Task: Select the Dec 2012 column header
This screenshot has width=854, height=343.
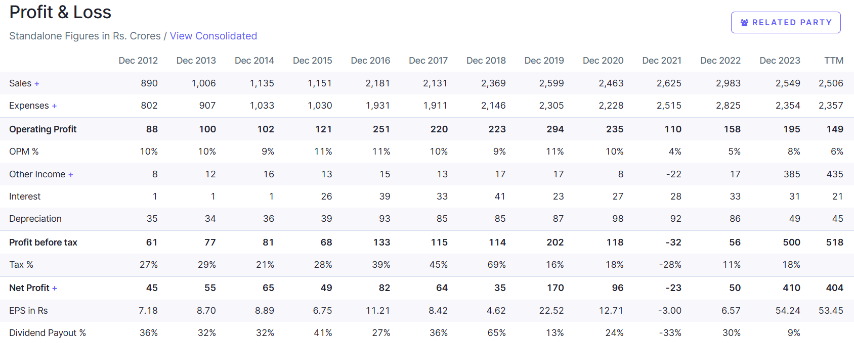Action: coord(138,61)
